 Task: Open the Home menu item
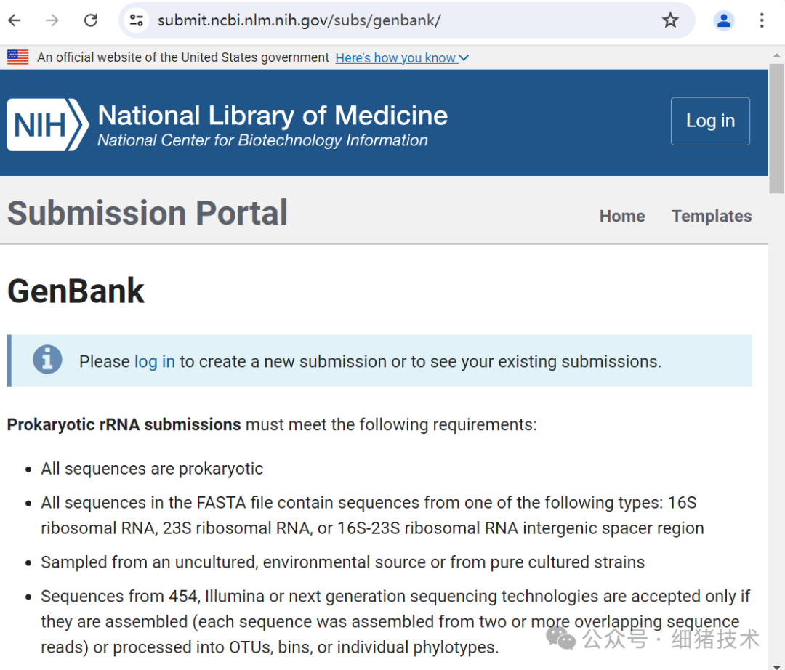coord(621,216)
